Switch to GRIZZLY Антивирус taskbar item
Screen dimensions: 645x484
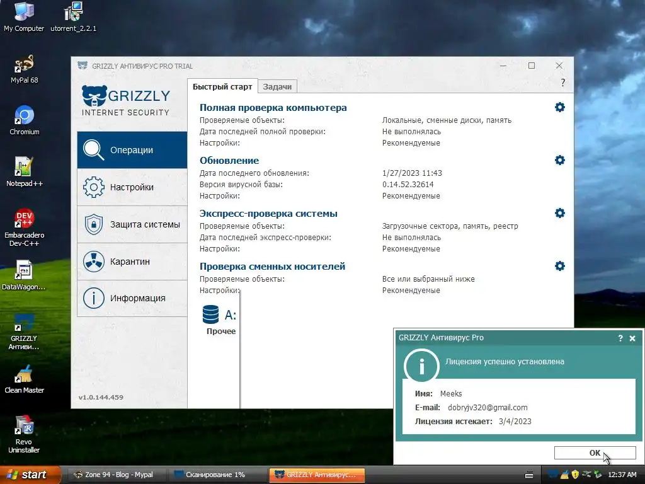pos(317,475)
